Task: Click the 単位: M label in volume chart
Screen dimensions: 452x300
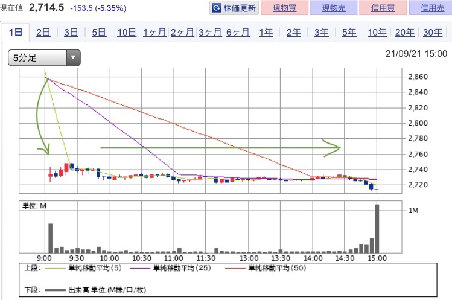Action: coord(34,206)
